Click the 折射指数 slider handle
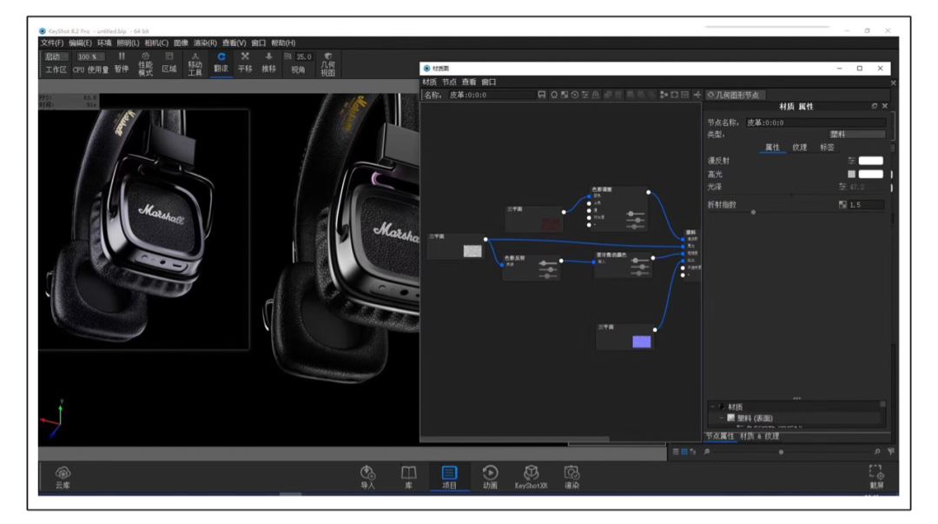938x524 pixels. pos(753,212)
